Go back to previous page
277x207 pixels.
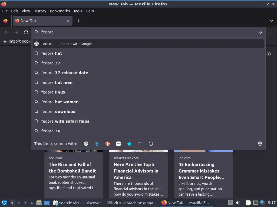point(6,32)
